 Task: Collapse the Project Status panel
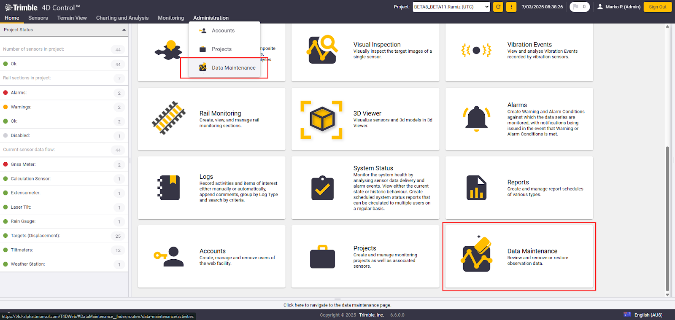[x=124, y=30]
